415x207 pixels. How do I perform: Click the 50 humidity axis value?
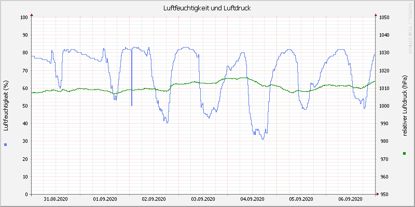click(x=25, y=106)
